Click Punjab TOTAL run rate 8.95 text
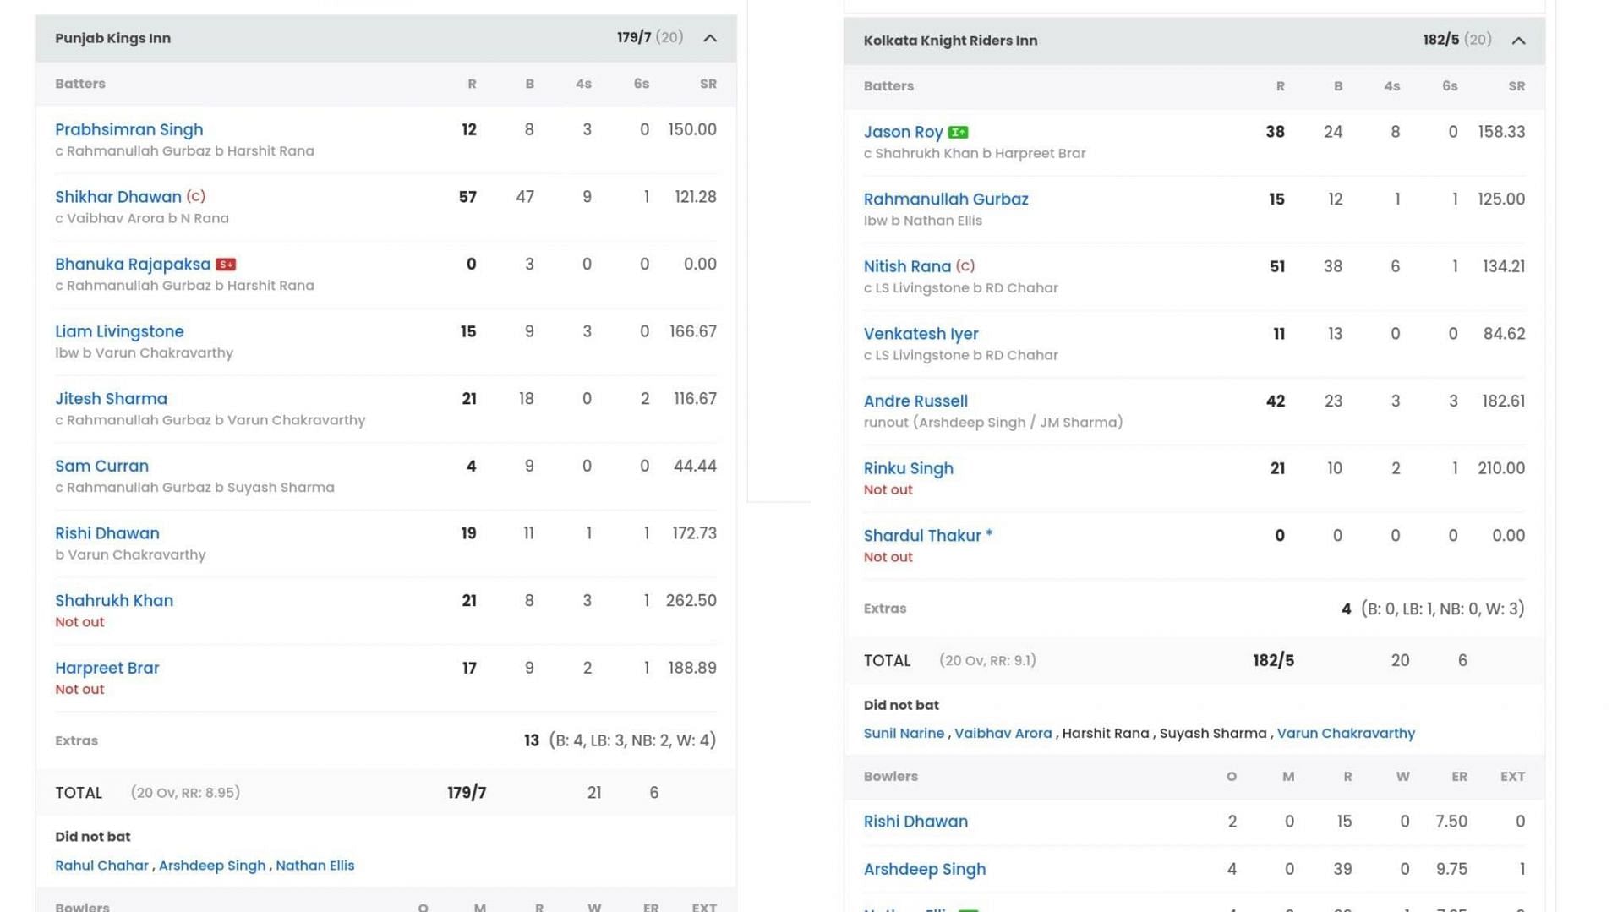 [185, 793]
